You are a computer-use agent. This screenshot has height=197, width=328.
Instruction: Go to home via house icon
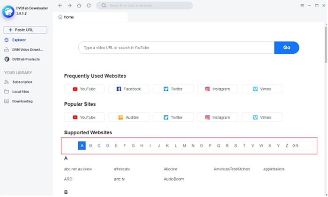coord(79,6)
